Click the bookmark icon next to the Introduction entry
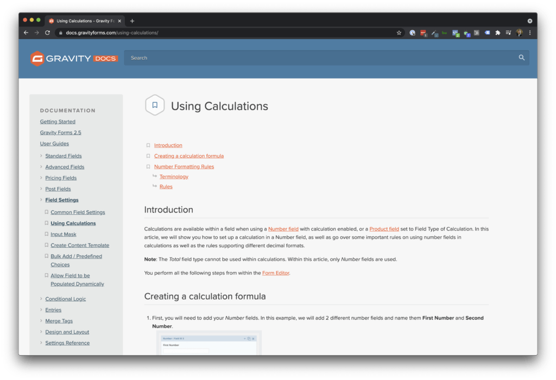This screenshot has height=380, width=556. (x=148, y=145)
